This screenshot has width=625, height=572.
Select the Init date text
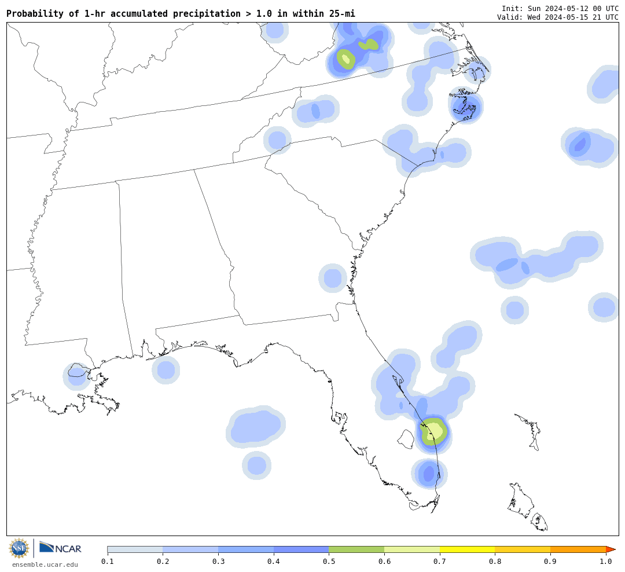(560, 8)
